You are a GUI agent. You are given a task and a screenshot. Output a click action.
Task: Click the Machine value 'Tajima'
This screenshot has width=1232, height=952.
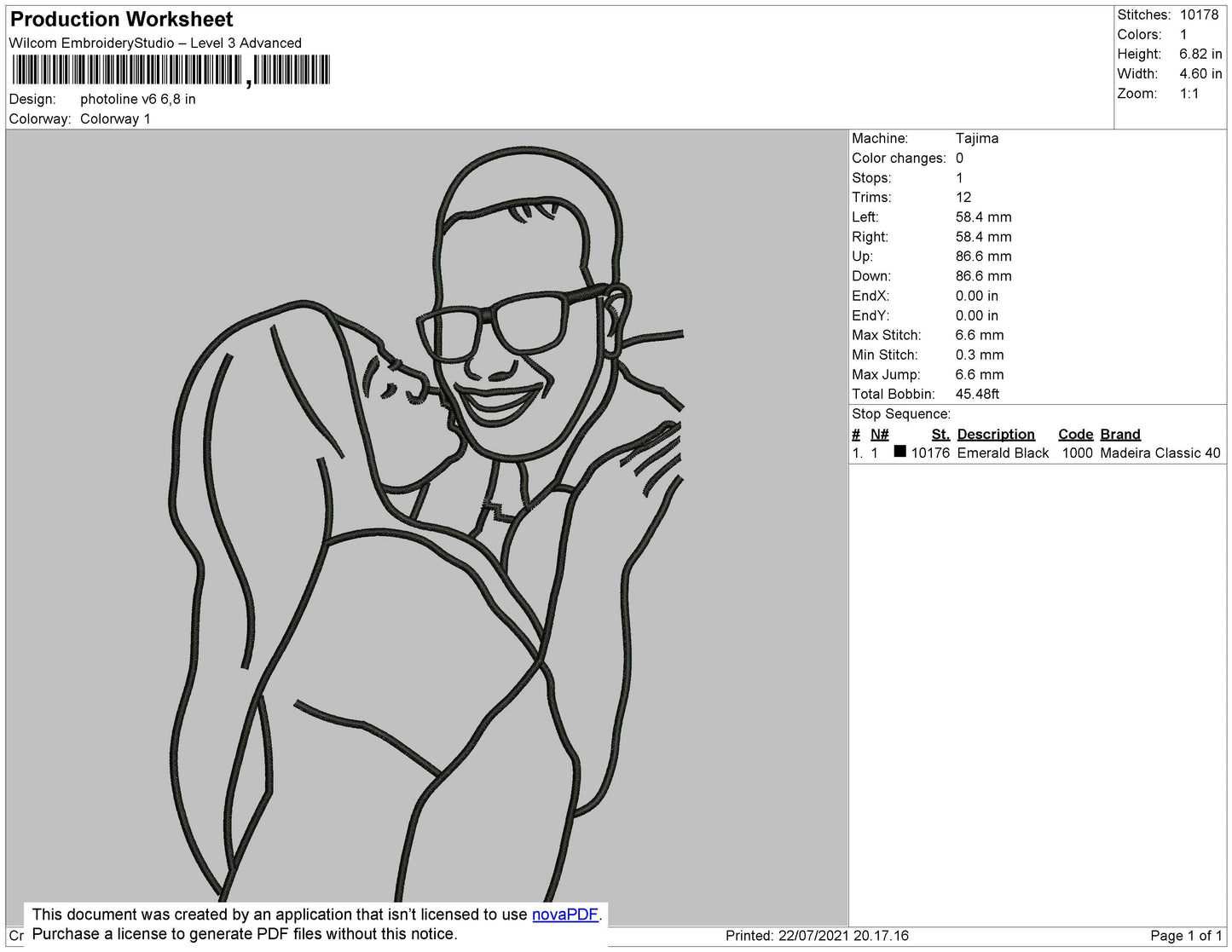977,138
